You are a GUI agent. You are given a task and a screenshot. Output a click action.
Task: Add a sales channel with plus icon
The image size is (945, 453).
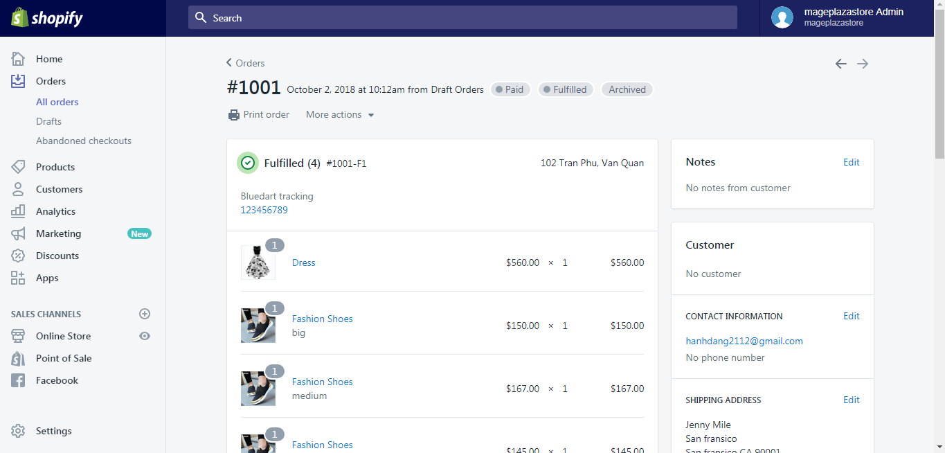[x=145, y=314]
